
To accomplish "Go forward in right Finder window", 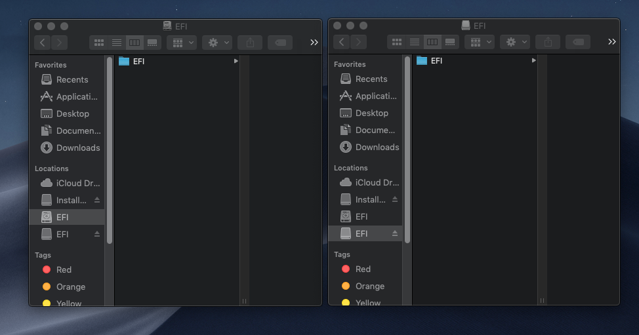I will [359, 41].
